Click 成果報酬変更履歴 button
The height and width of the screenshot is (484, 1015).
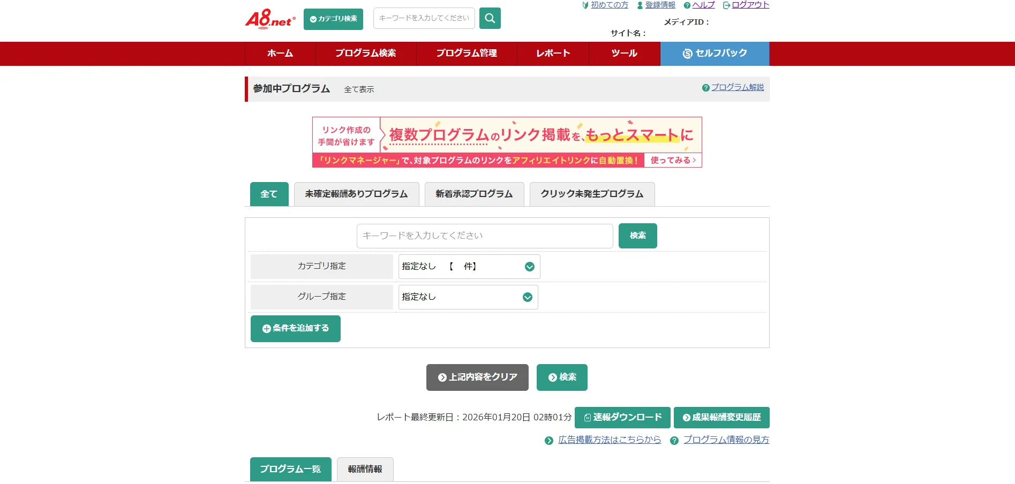(721, 418)
